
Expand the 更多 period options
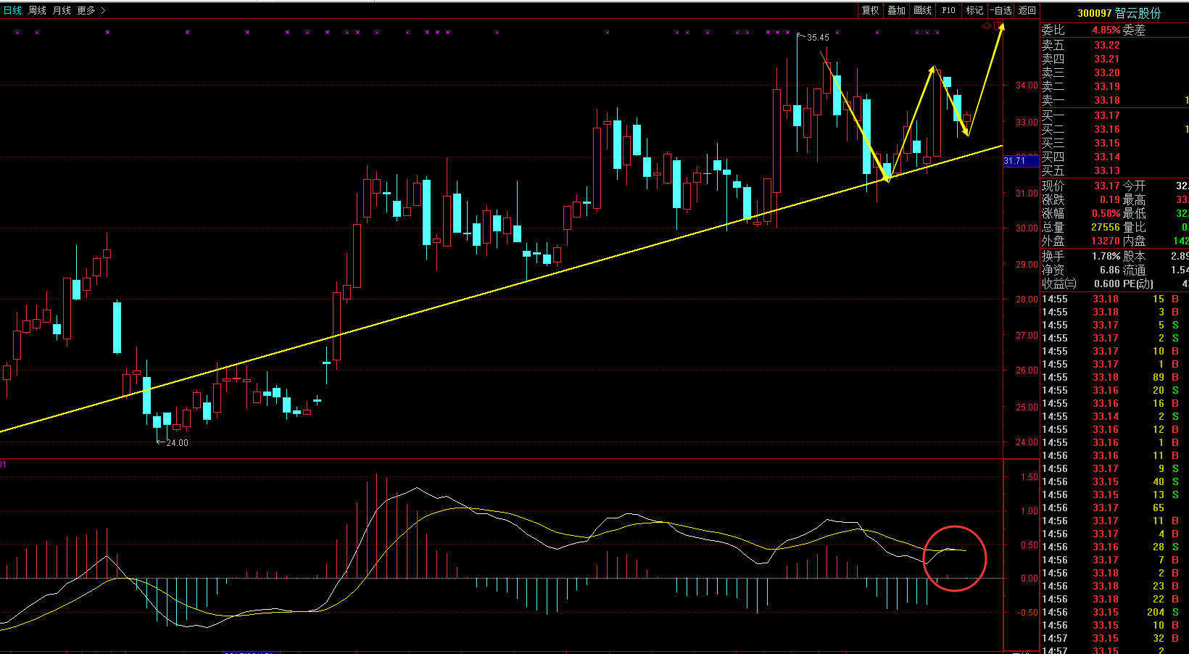(x=91, y=10)
